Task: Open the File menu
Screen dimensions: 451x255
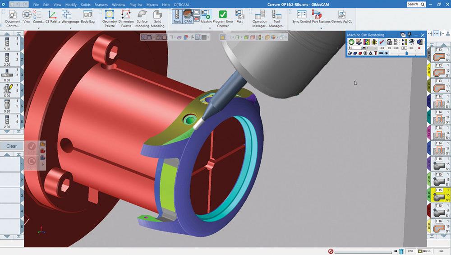Action: click(36, 5)
